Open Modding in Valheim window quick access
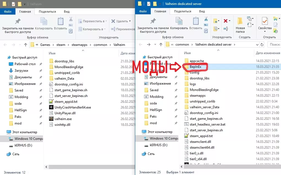This screenshot has width=281, height=175. (x=21, y=97)
